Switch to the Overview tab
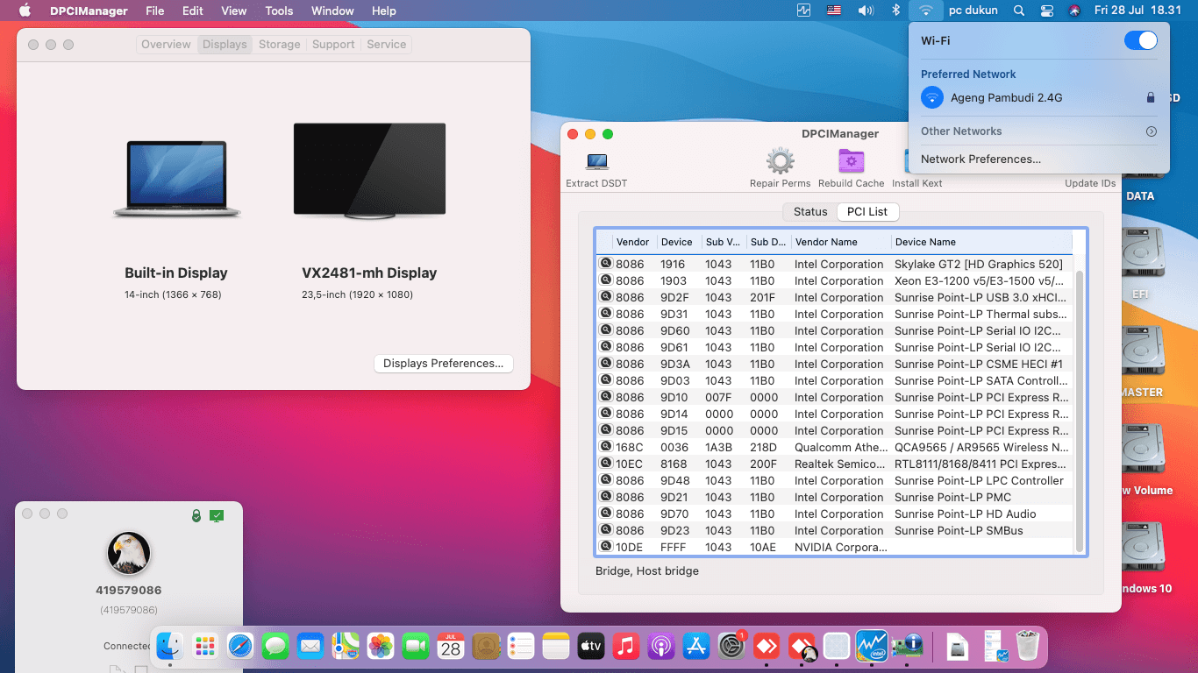1198x673 pixels. (166, 45)
